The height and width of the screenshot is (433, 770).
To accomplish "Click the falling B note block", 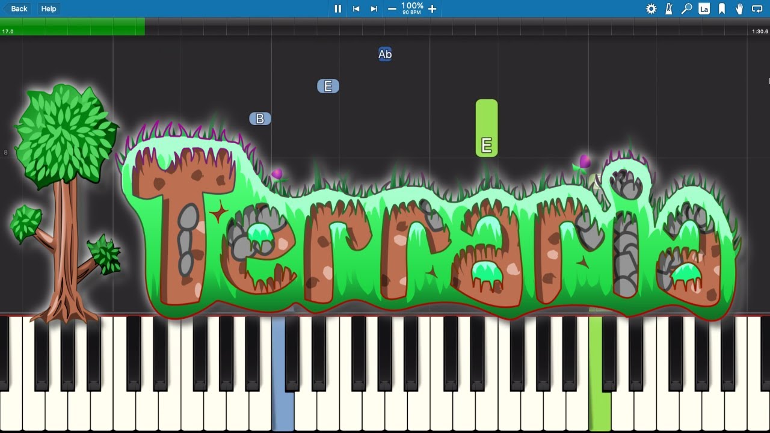I will [260, 118].
